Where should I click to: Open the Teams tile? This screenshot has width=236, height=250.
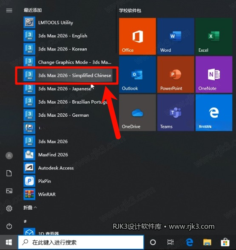(176, 112)
